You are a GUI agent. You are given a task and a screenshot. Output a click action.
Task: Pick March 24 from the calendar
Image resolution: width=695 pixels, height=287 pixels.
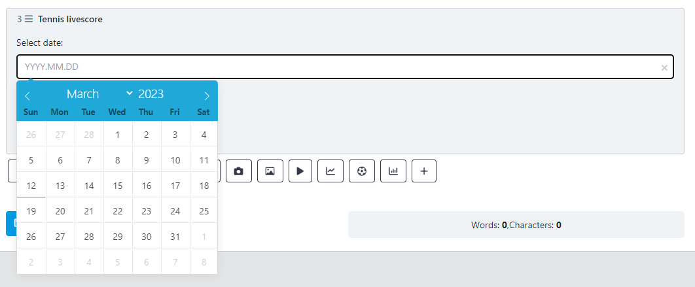coord(175,211)
